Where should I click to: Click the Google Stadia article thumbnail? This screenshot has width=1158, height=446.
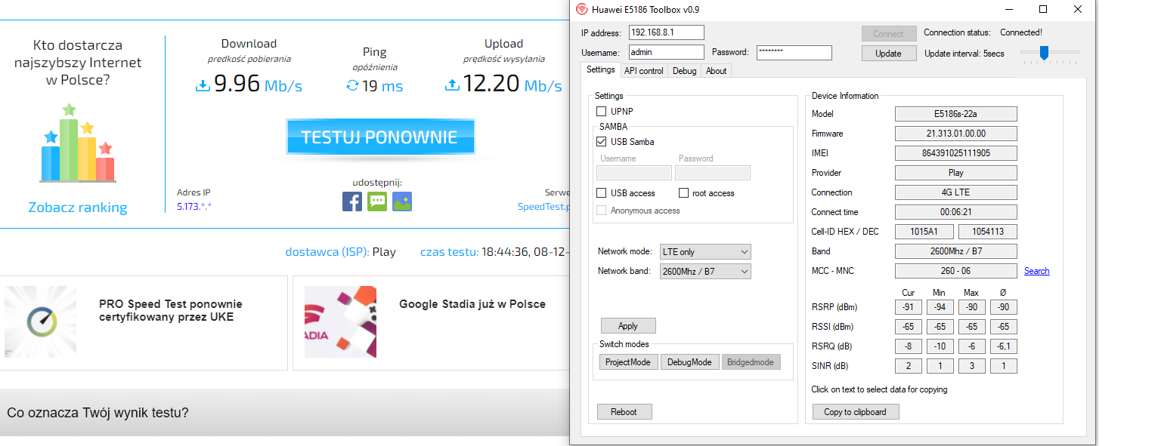click(x=341, y=322)
